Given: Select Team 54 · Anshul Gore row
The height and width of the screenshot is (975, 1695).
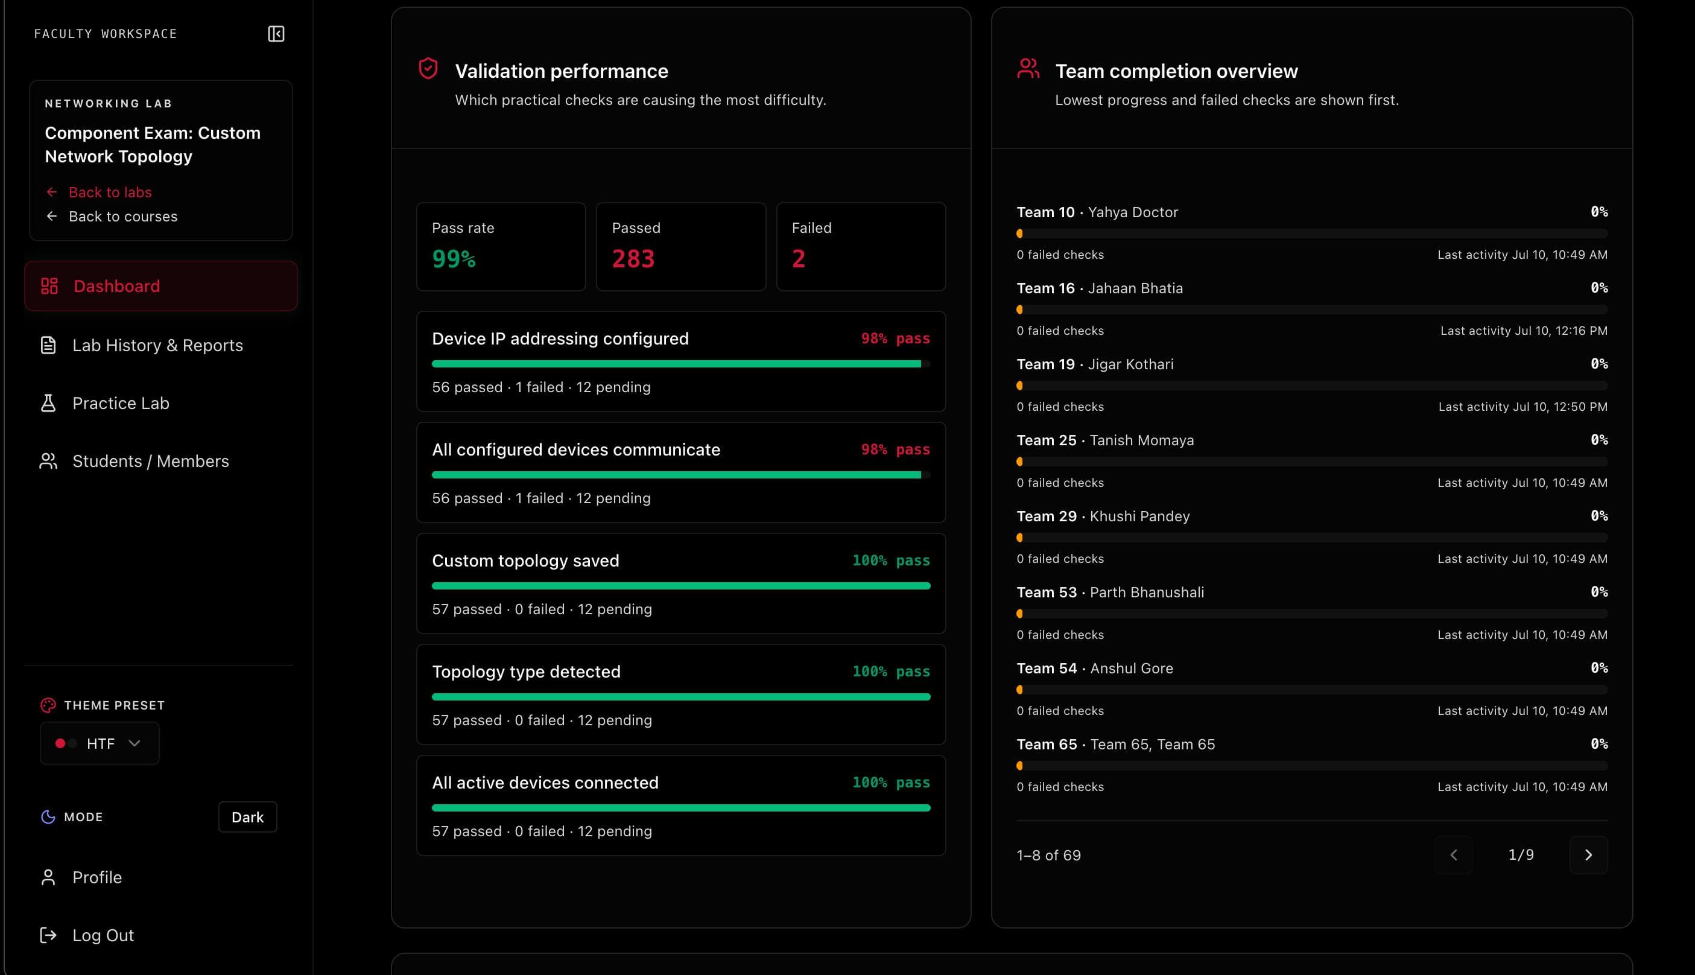Looking at the screenshot, I should pyautogui.click(x=1312, y=689).
